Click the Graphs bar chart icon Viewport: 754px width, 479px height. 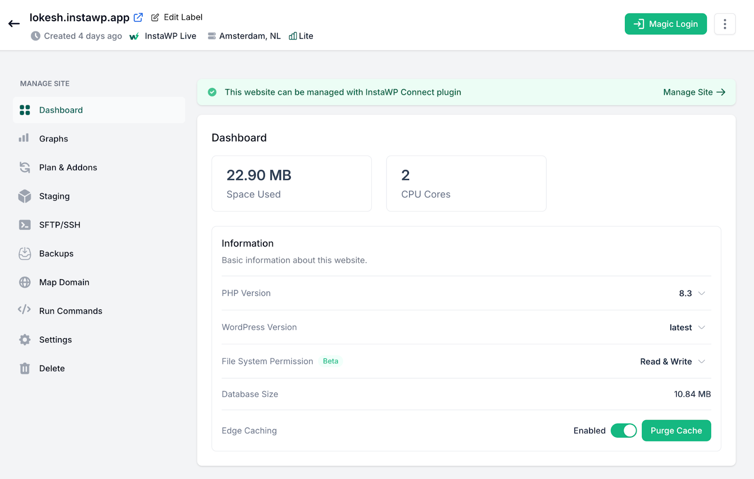24,138
